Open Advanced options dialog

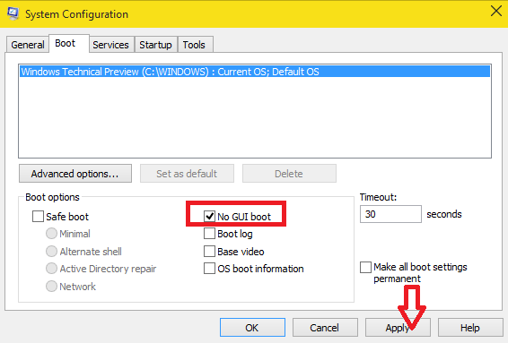[75, 174]
